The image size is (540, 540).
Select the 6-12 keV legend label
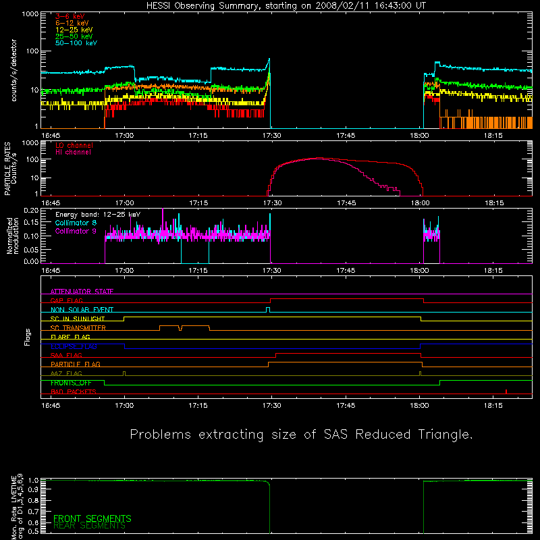point(72,23)
